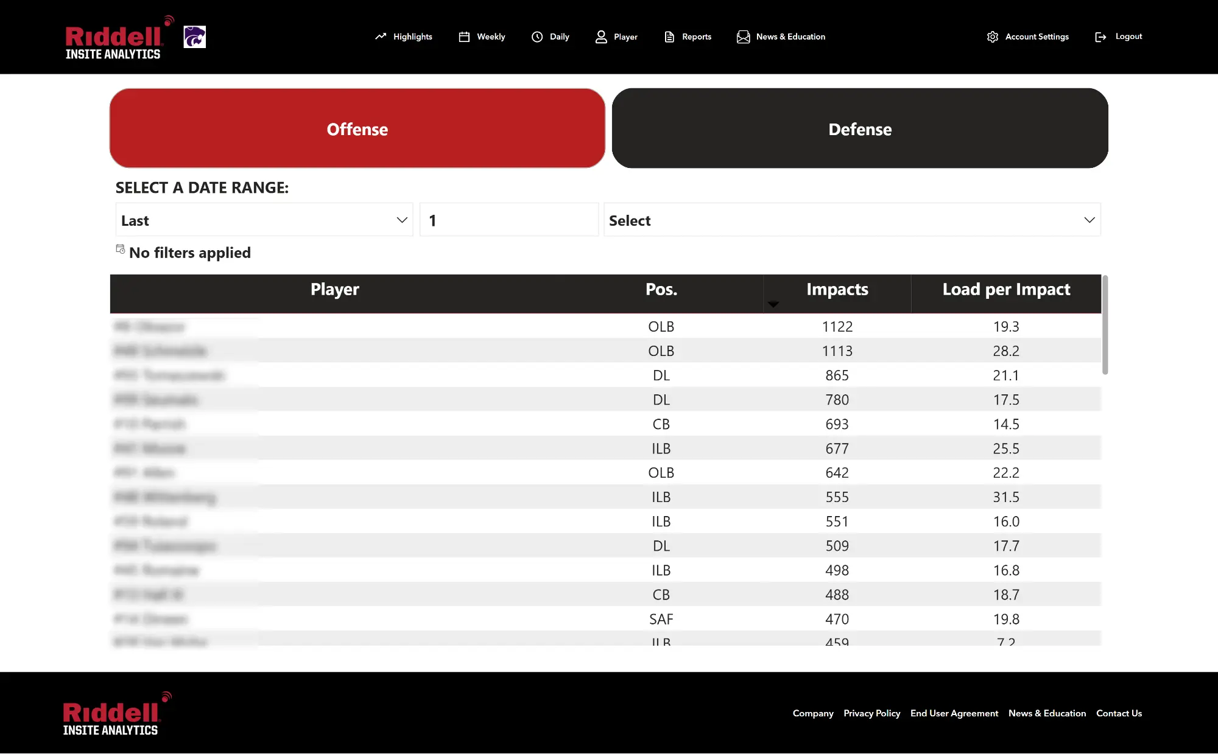Click the date range number input field
Screen dimensions: 1218x754
click(509, 220)
